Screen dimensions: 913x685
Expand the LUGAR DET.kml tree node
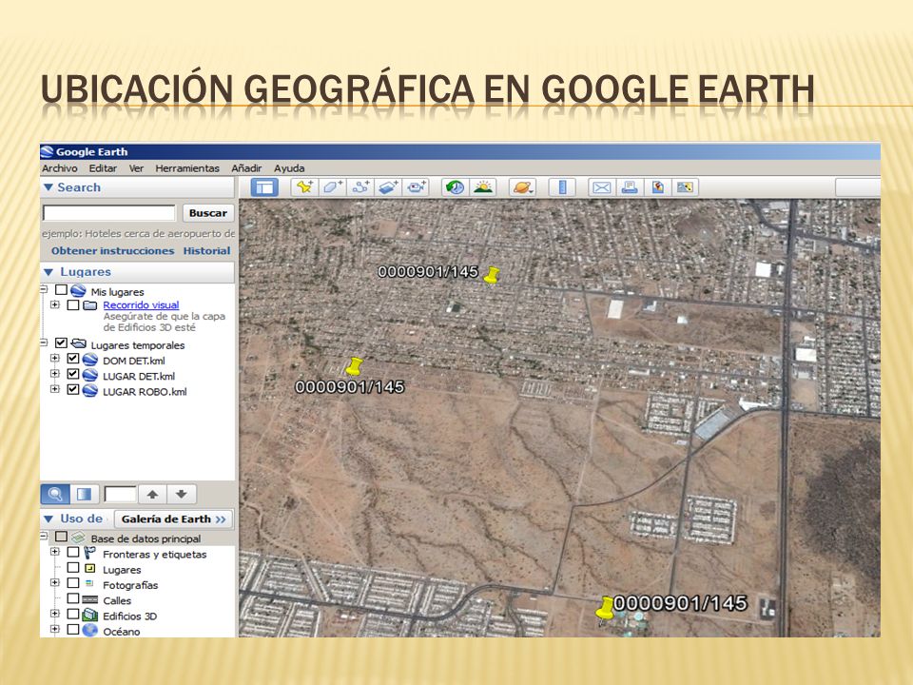(x=55, y=373)
